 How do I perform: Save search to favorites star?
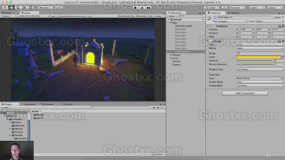(x=162, y=108)
